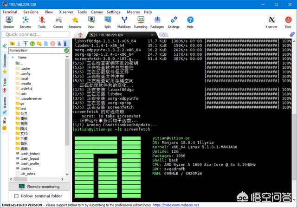This screenshot has width=297, height=208.
Task: Open the Macros menu
Action: [x=133, y=12]
